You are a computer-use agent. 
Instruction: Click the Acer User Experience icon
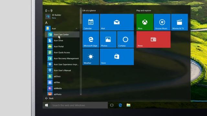click(50, 64)
